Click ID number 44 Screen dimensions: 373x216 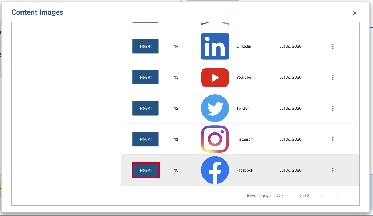[176, 46]
